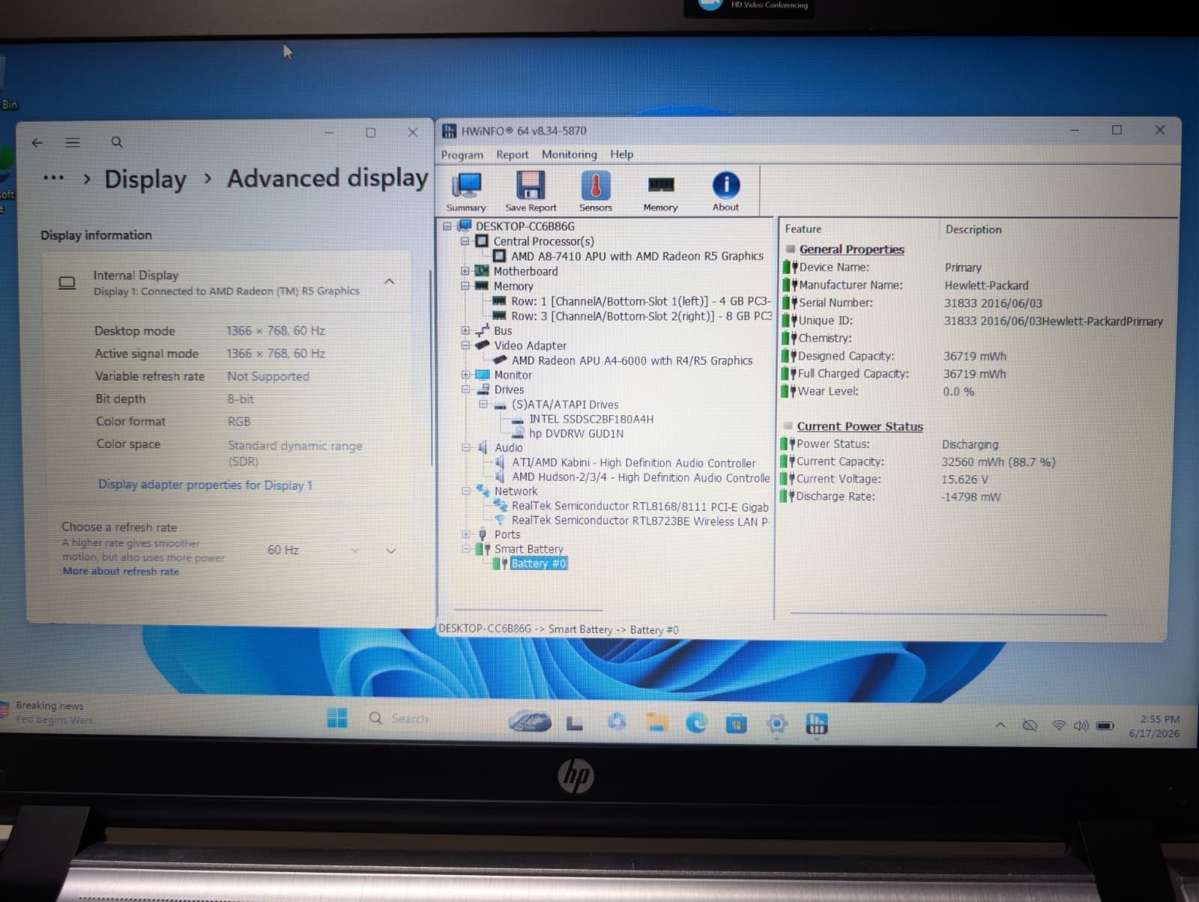Click the Discharge Rate -14798 mW row
1199x902 pixels.
[892, 496]
